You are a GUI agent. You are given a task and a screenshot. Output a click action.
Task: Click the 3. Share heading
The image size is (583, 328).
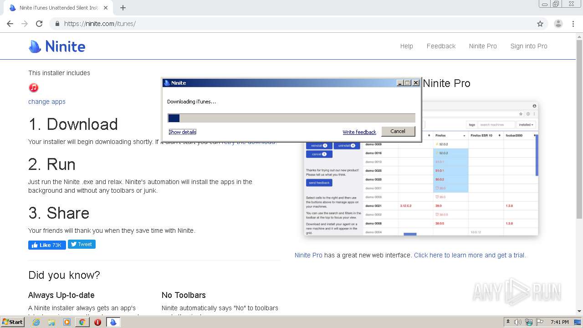59,213
